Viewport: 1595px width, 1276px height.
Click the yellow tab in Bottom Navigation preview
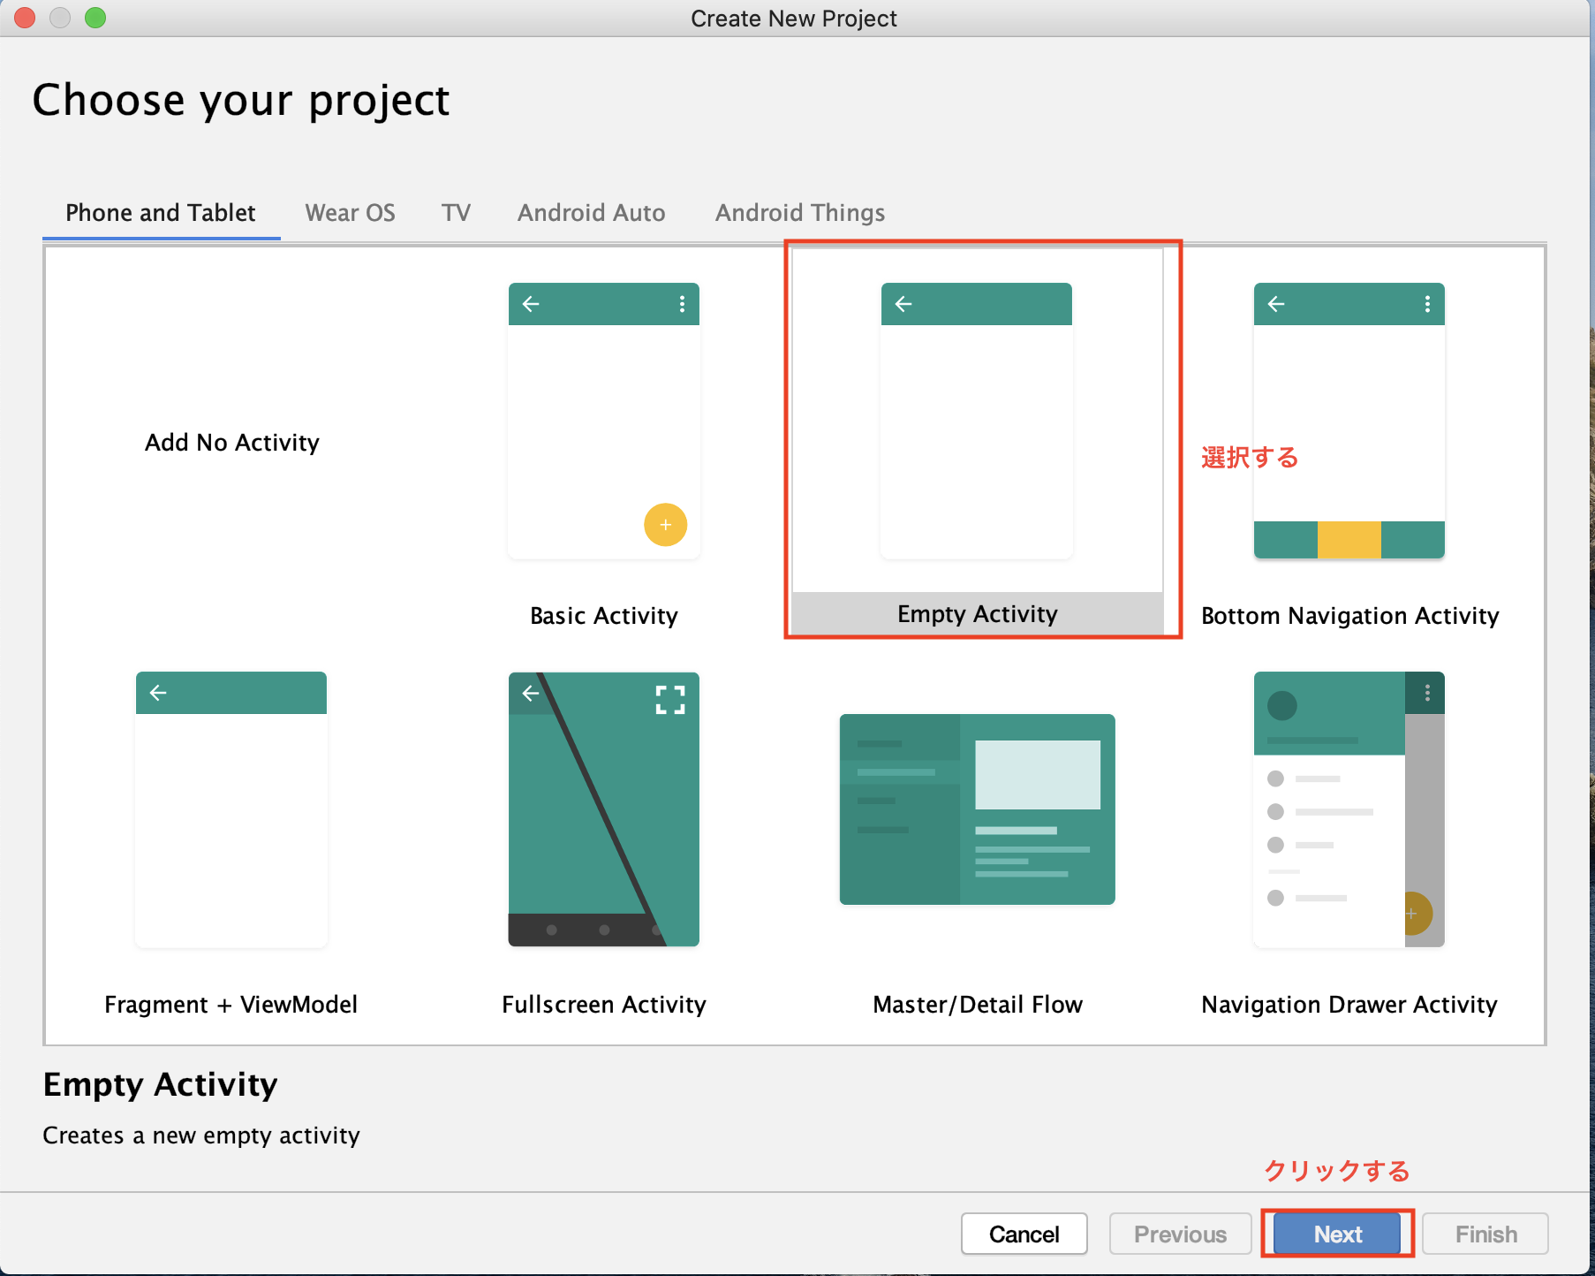(x=1349, y=539)
